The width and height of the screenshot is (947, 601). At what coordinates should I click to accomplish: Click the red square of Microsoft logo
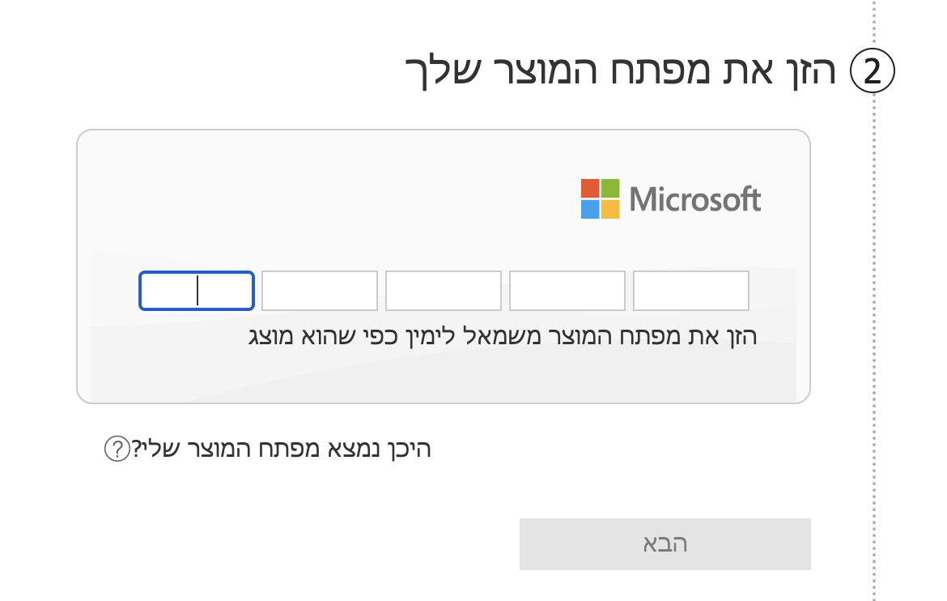pos(590,188)
